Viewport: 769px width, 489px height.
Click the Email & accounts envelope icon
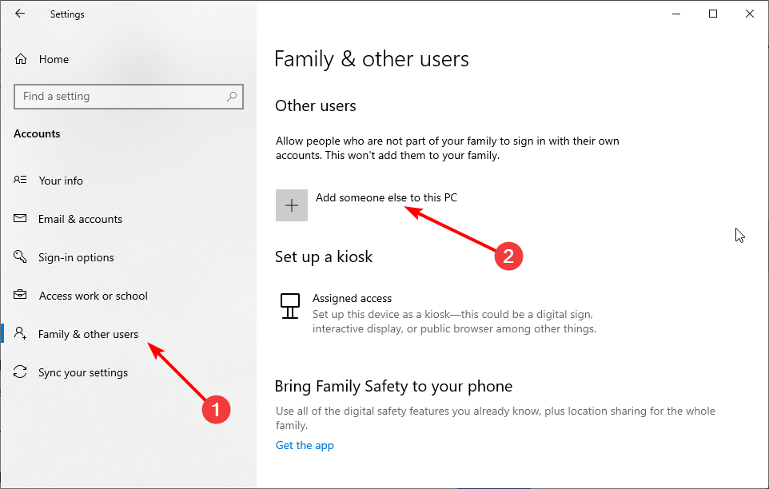click(x=22, y=219)
